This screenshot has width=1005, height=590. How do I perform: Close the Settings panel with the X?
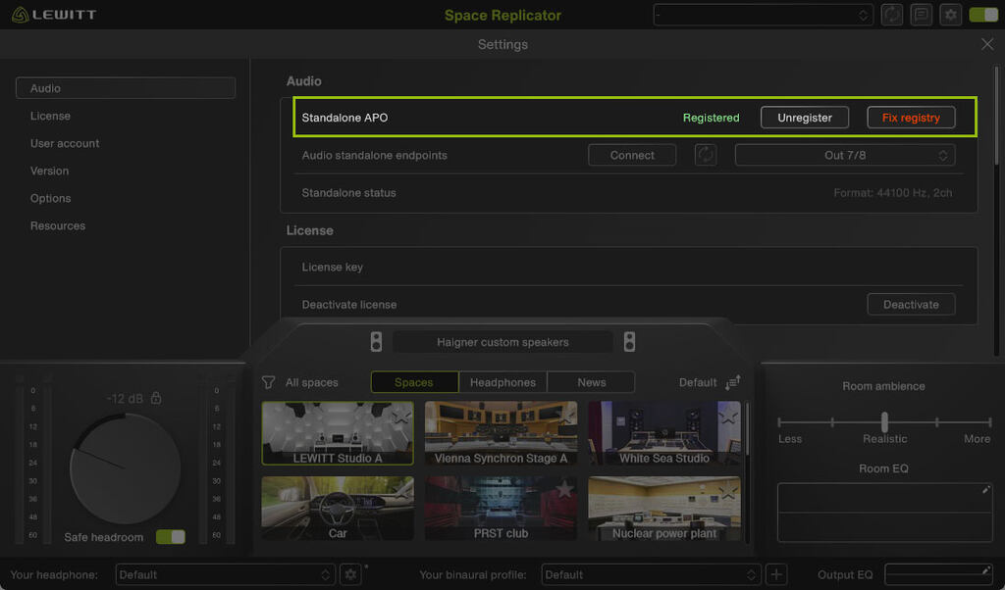(987, 44)
